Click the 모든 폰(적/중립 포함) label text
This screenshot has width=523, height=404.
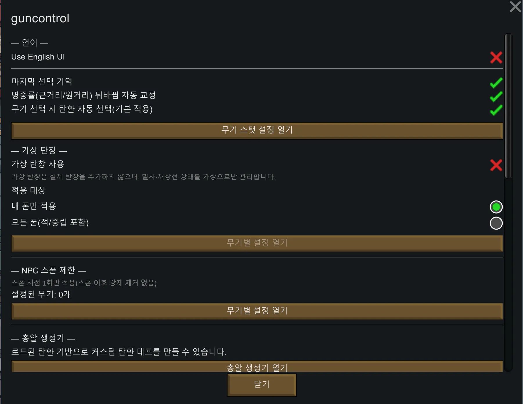(x=50, y=222)
